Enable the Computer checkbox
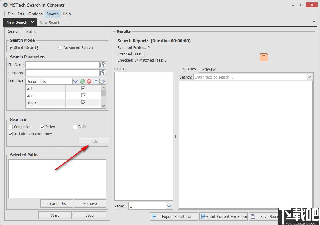Viewport: 320px width, 225px height. pyautogui.click(x=10, y=127)
